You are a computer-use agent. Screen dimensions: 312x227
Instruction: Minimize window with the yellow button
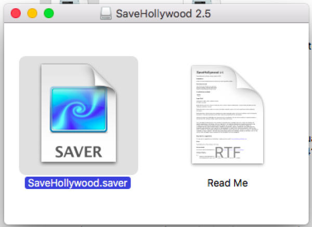pos(32,14)
